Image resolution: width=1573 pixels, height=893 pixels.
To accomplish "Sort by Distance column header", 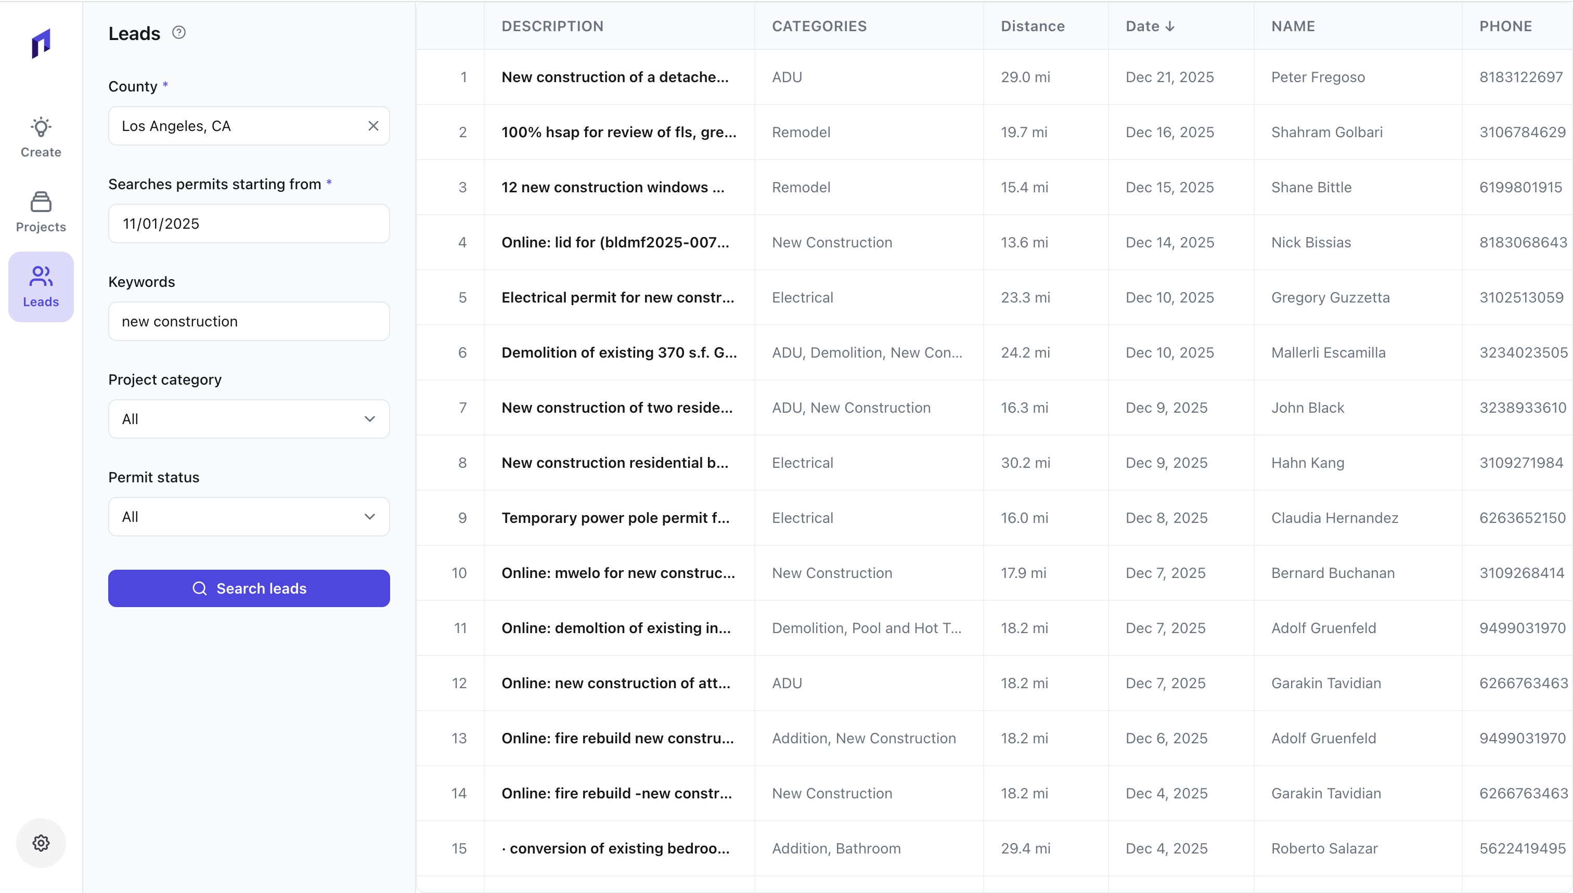I will (1033, 27).
